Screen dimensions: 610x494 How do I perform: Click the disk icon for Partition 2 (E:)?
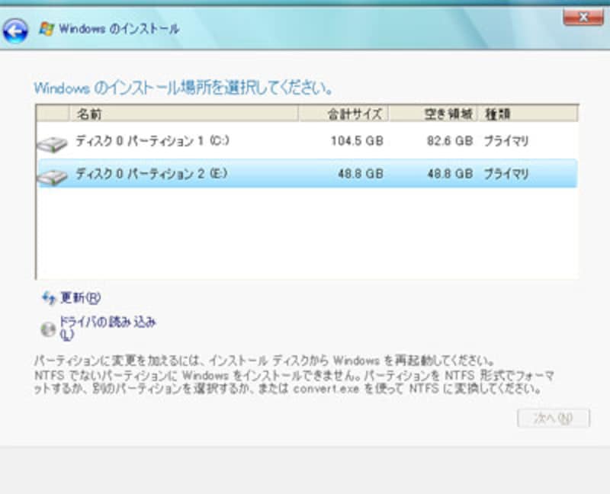click(53, 175)
